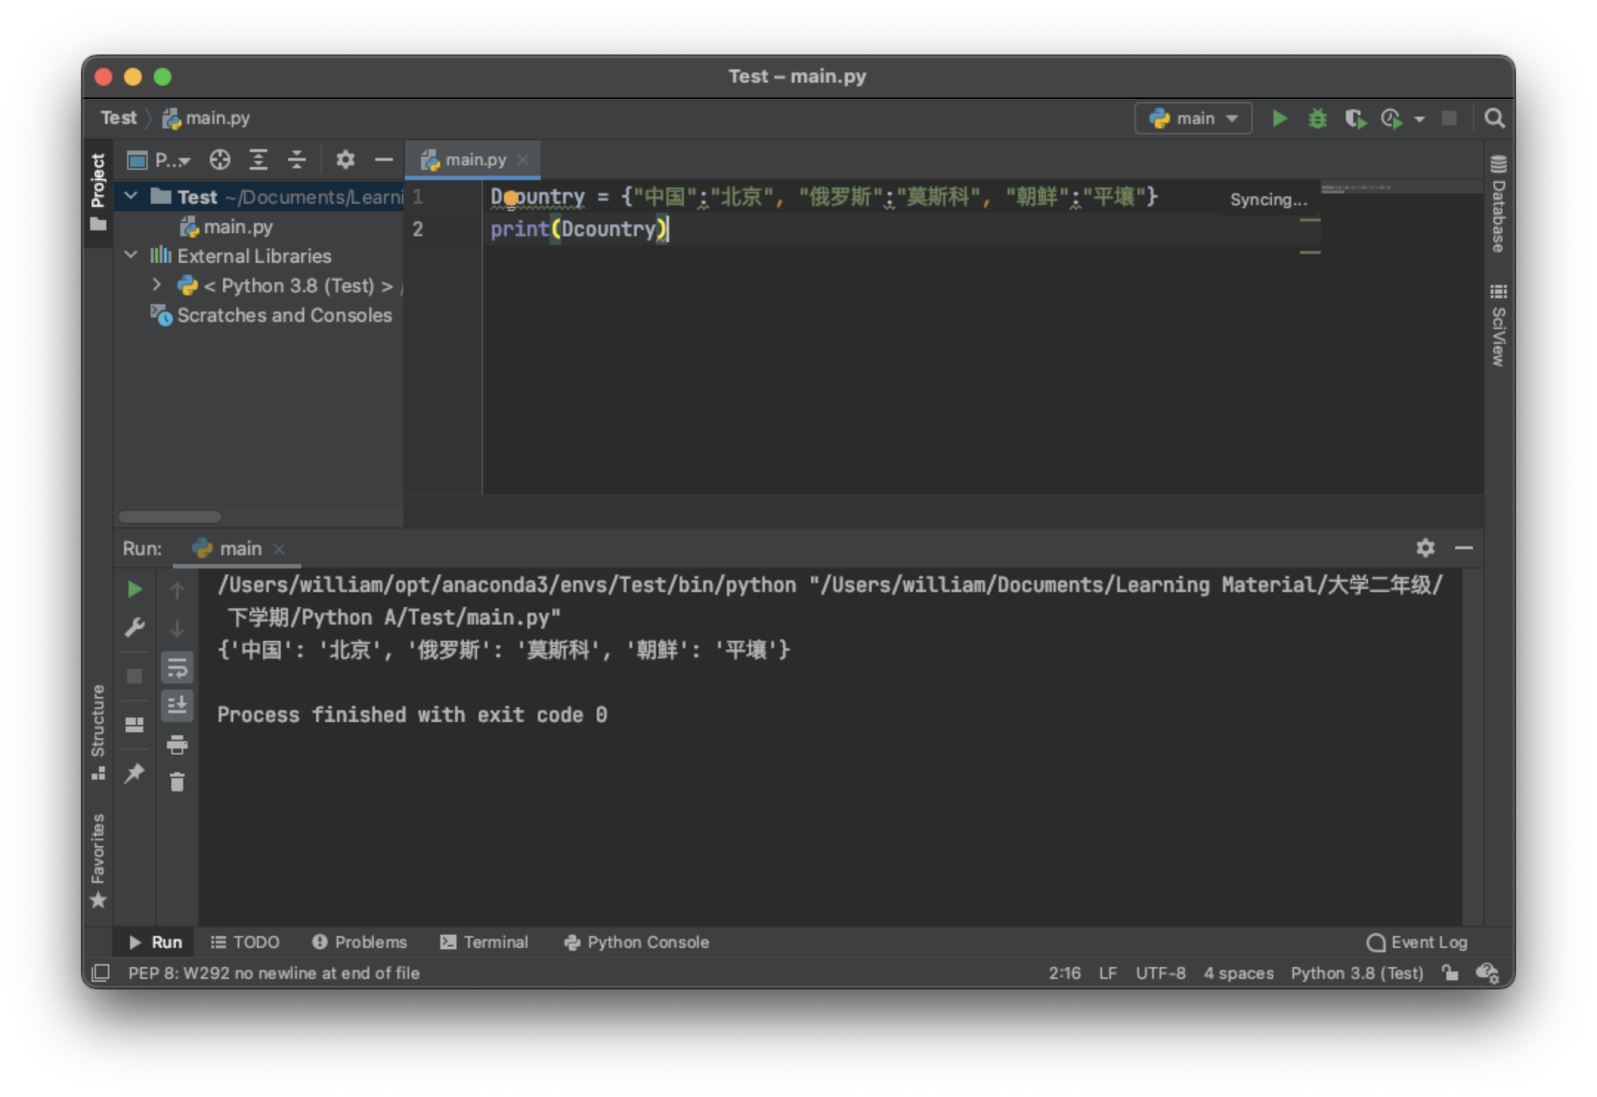This screenshot has width=1597, height=1097.
Task: Open the Event Log button
Action: [1417, 942]
